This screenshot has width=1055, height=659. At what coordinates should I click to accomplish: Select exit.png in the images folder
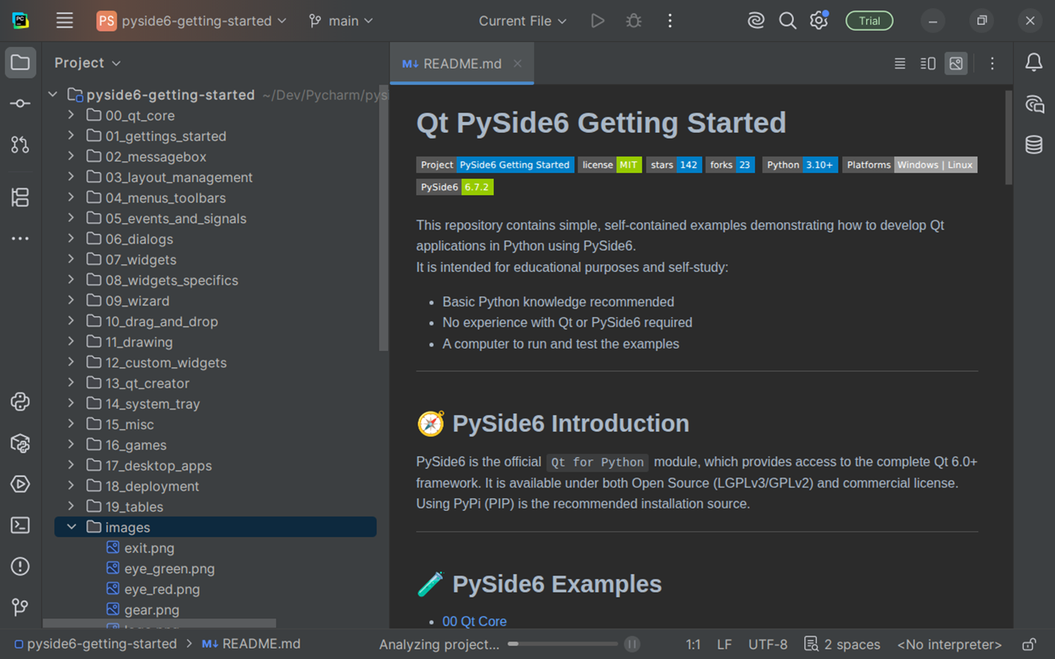pos(149,548)
